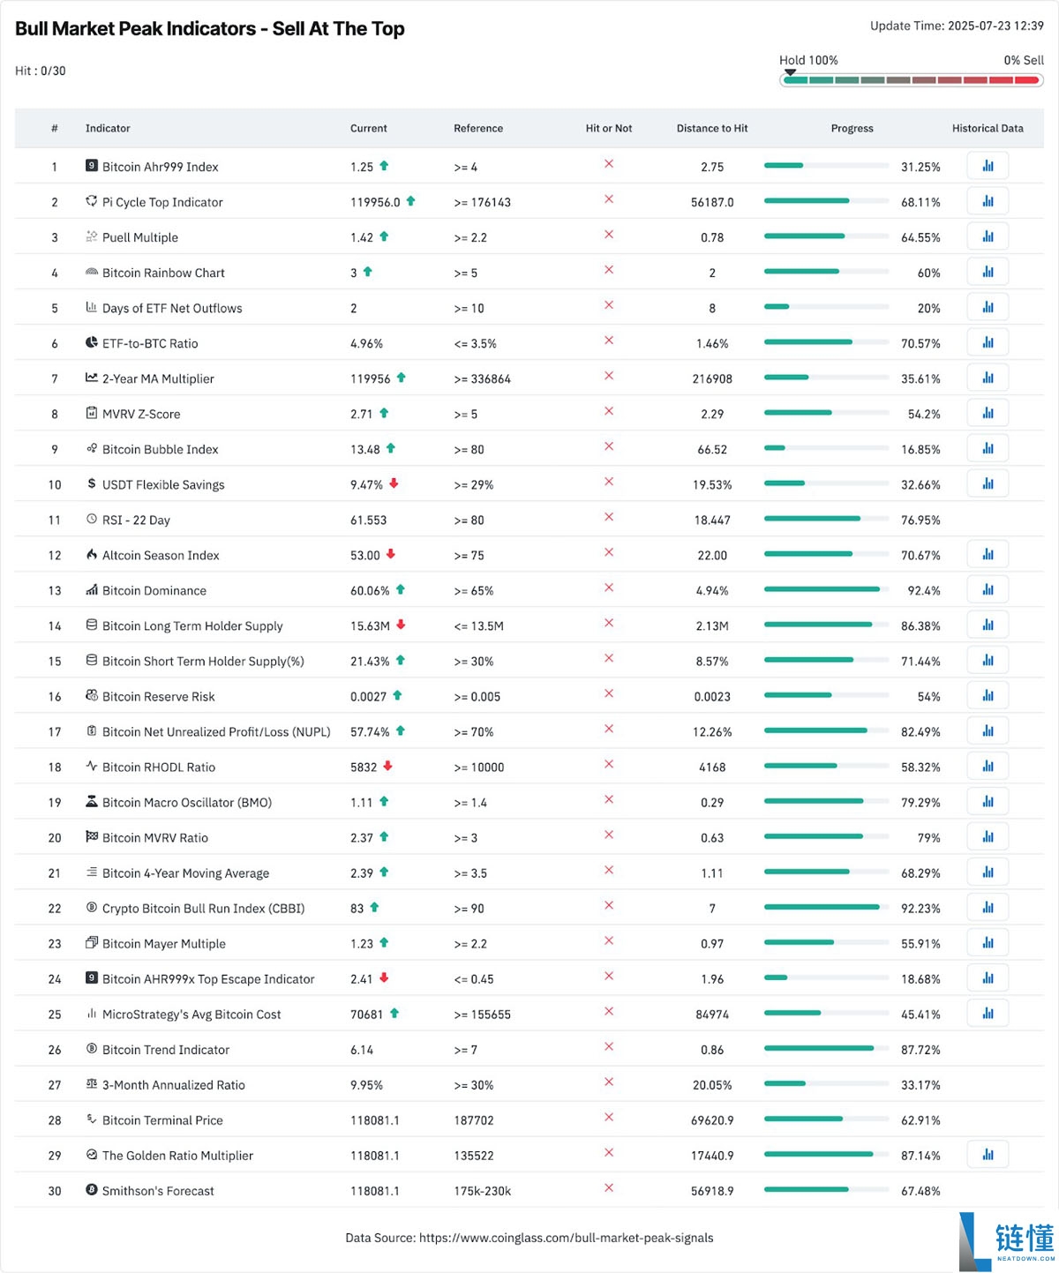View historical data for Puell Multiple

pyautogui.click(x=988, y=236)
